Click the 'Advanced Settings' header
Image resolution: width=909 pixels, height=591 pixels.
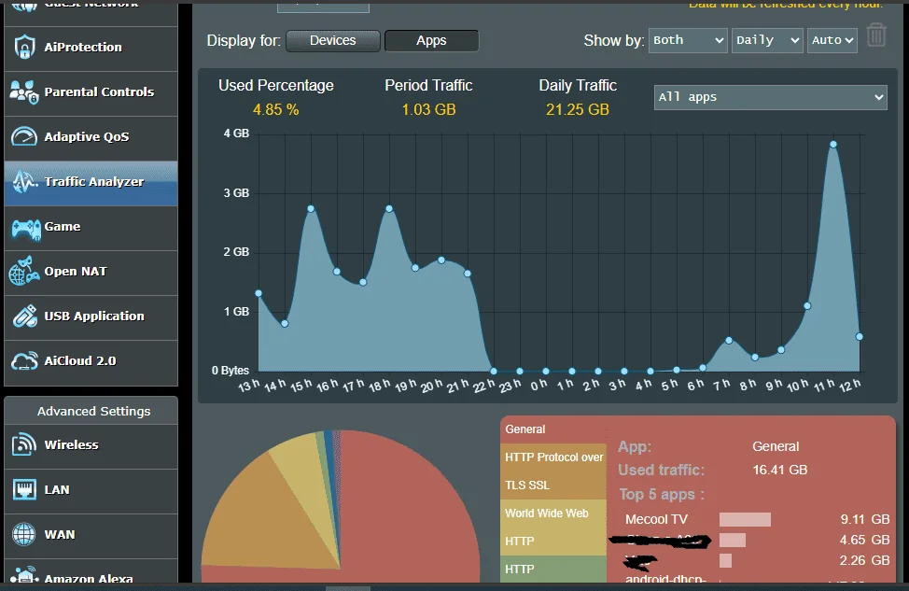click(x=93, y=411)
